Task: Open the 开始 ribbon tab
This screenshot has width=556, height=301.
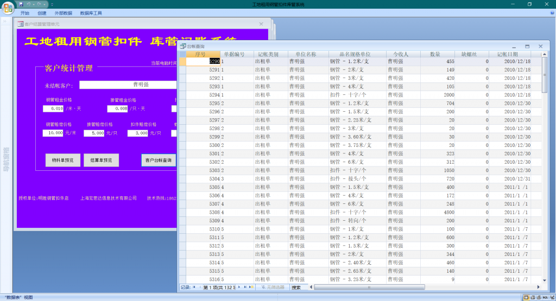Action: pyautogui.click(x=25, y=12)
